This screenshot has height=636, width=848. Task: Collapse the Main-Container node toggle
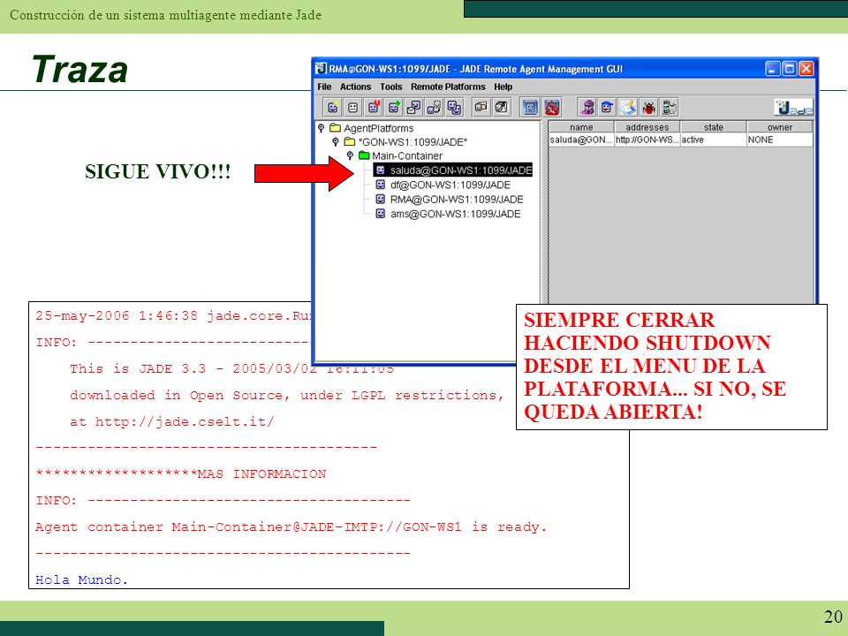coord(350,155)
